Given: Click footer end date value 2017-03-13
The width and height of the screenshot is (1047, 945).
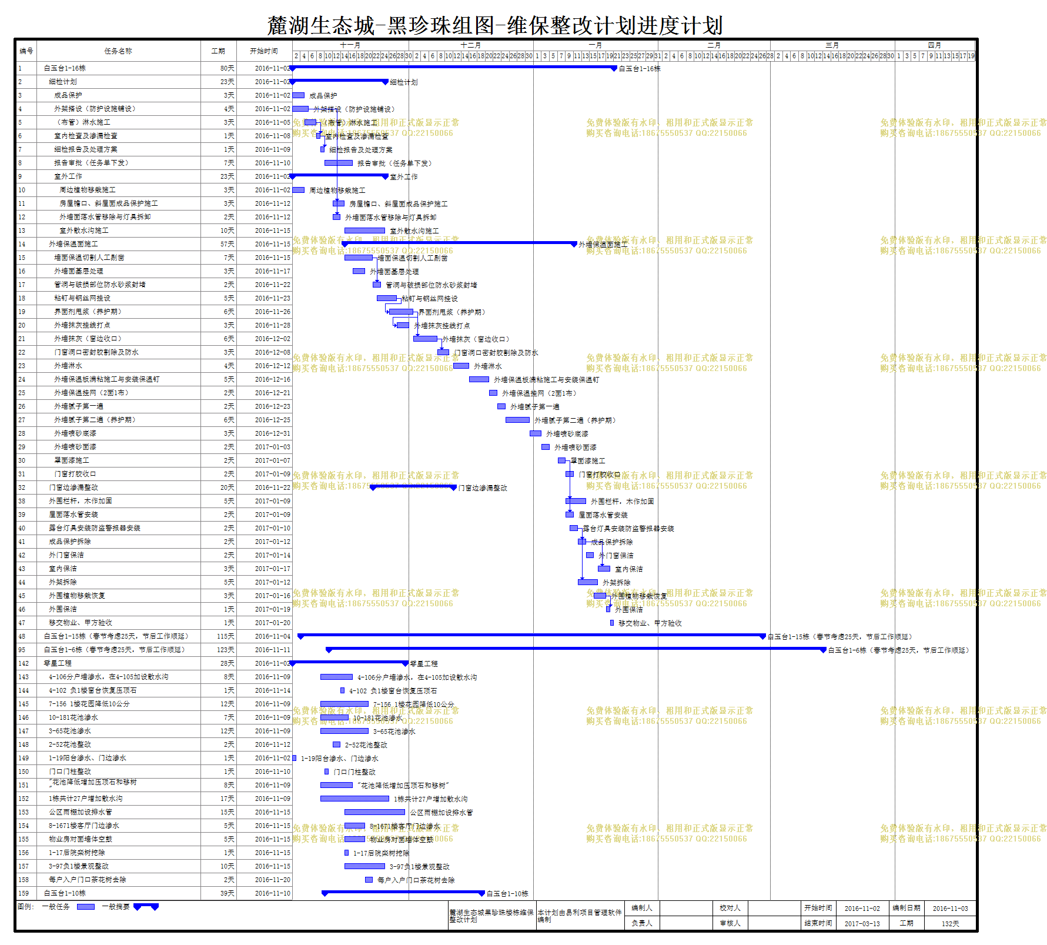Looking at the screenshot, I should [x=862, y=924].
